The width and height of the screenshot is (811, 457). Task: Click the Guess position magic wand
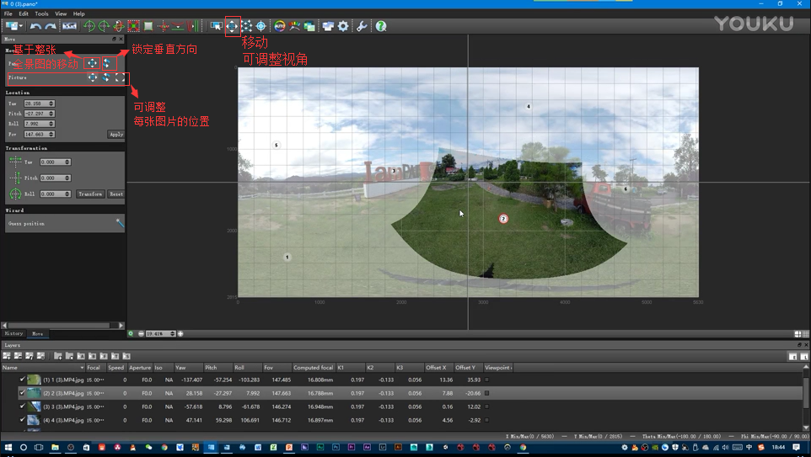120,224
